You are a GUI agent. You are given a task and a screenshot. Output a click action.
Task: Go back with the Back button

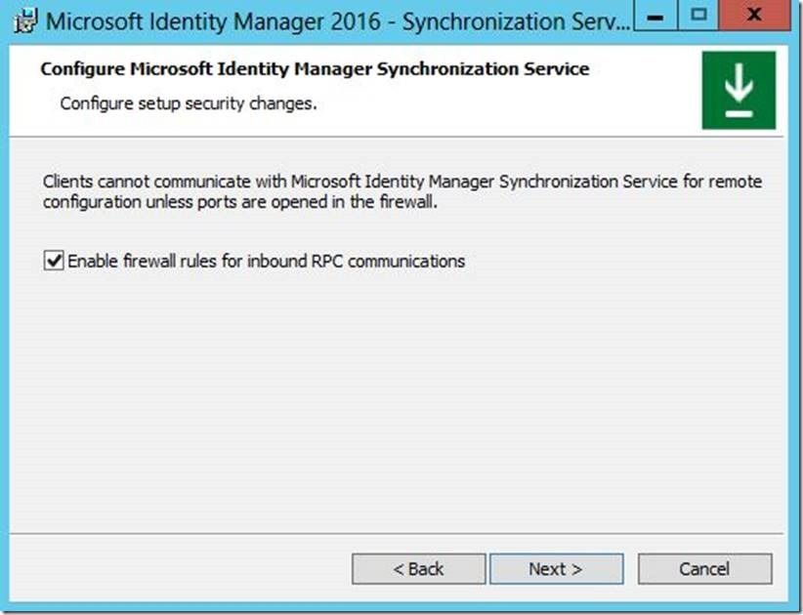click(418, 568)
